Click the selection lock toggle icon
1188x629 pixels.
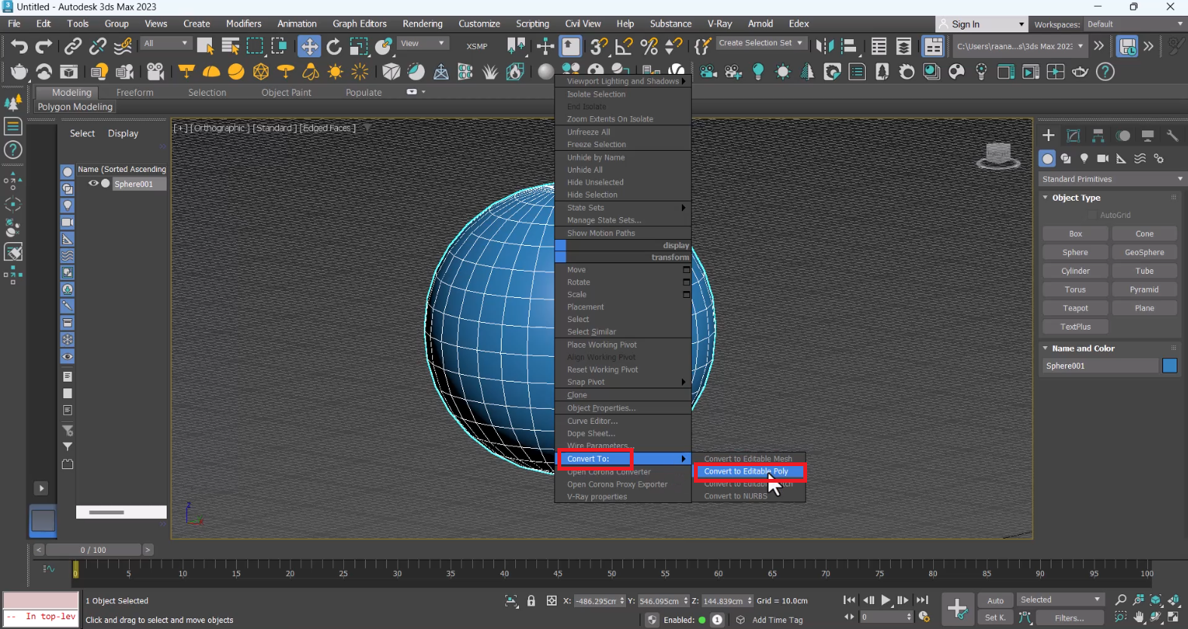point(531,601)
